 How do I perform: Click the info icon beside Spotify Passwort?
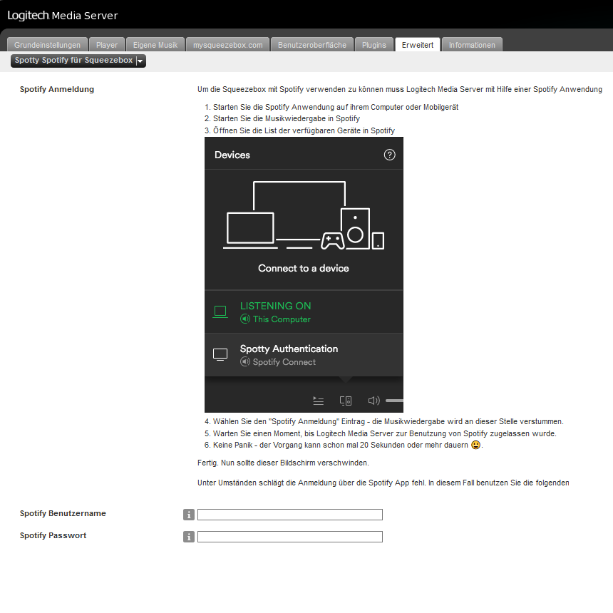pos(189,537)
